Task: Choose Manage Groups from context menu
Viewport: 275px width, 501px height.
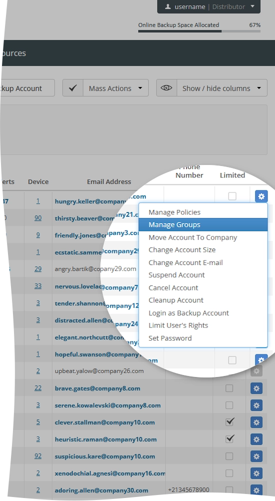Action: (203, 224)
